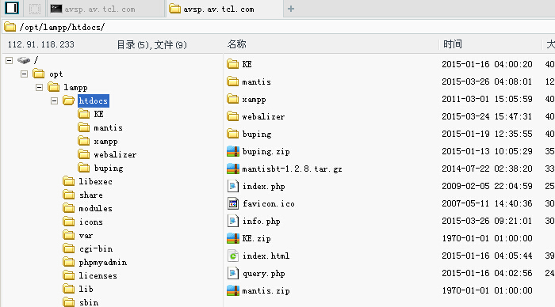Click the buping folder icon in file list
This screenshot has width=555, height=307.
point(233,134)
